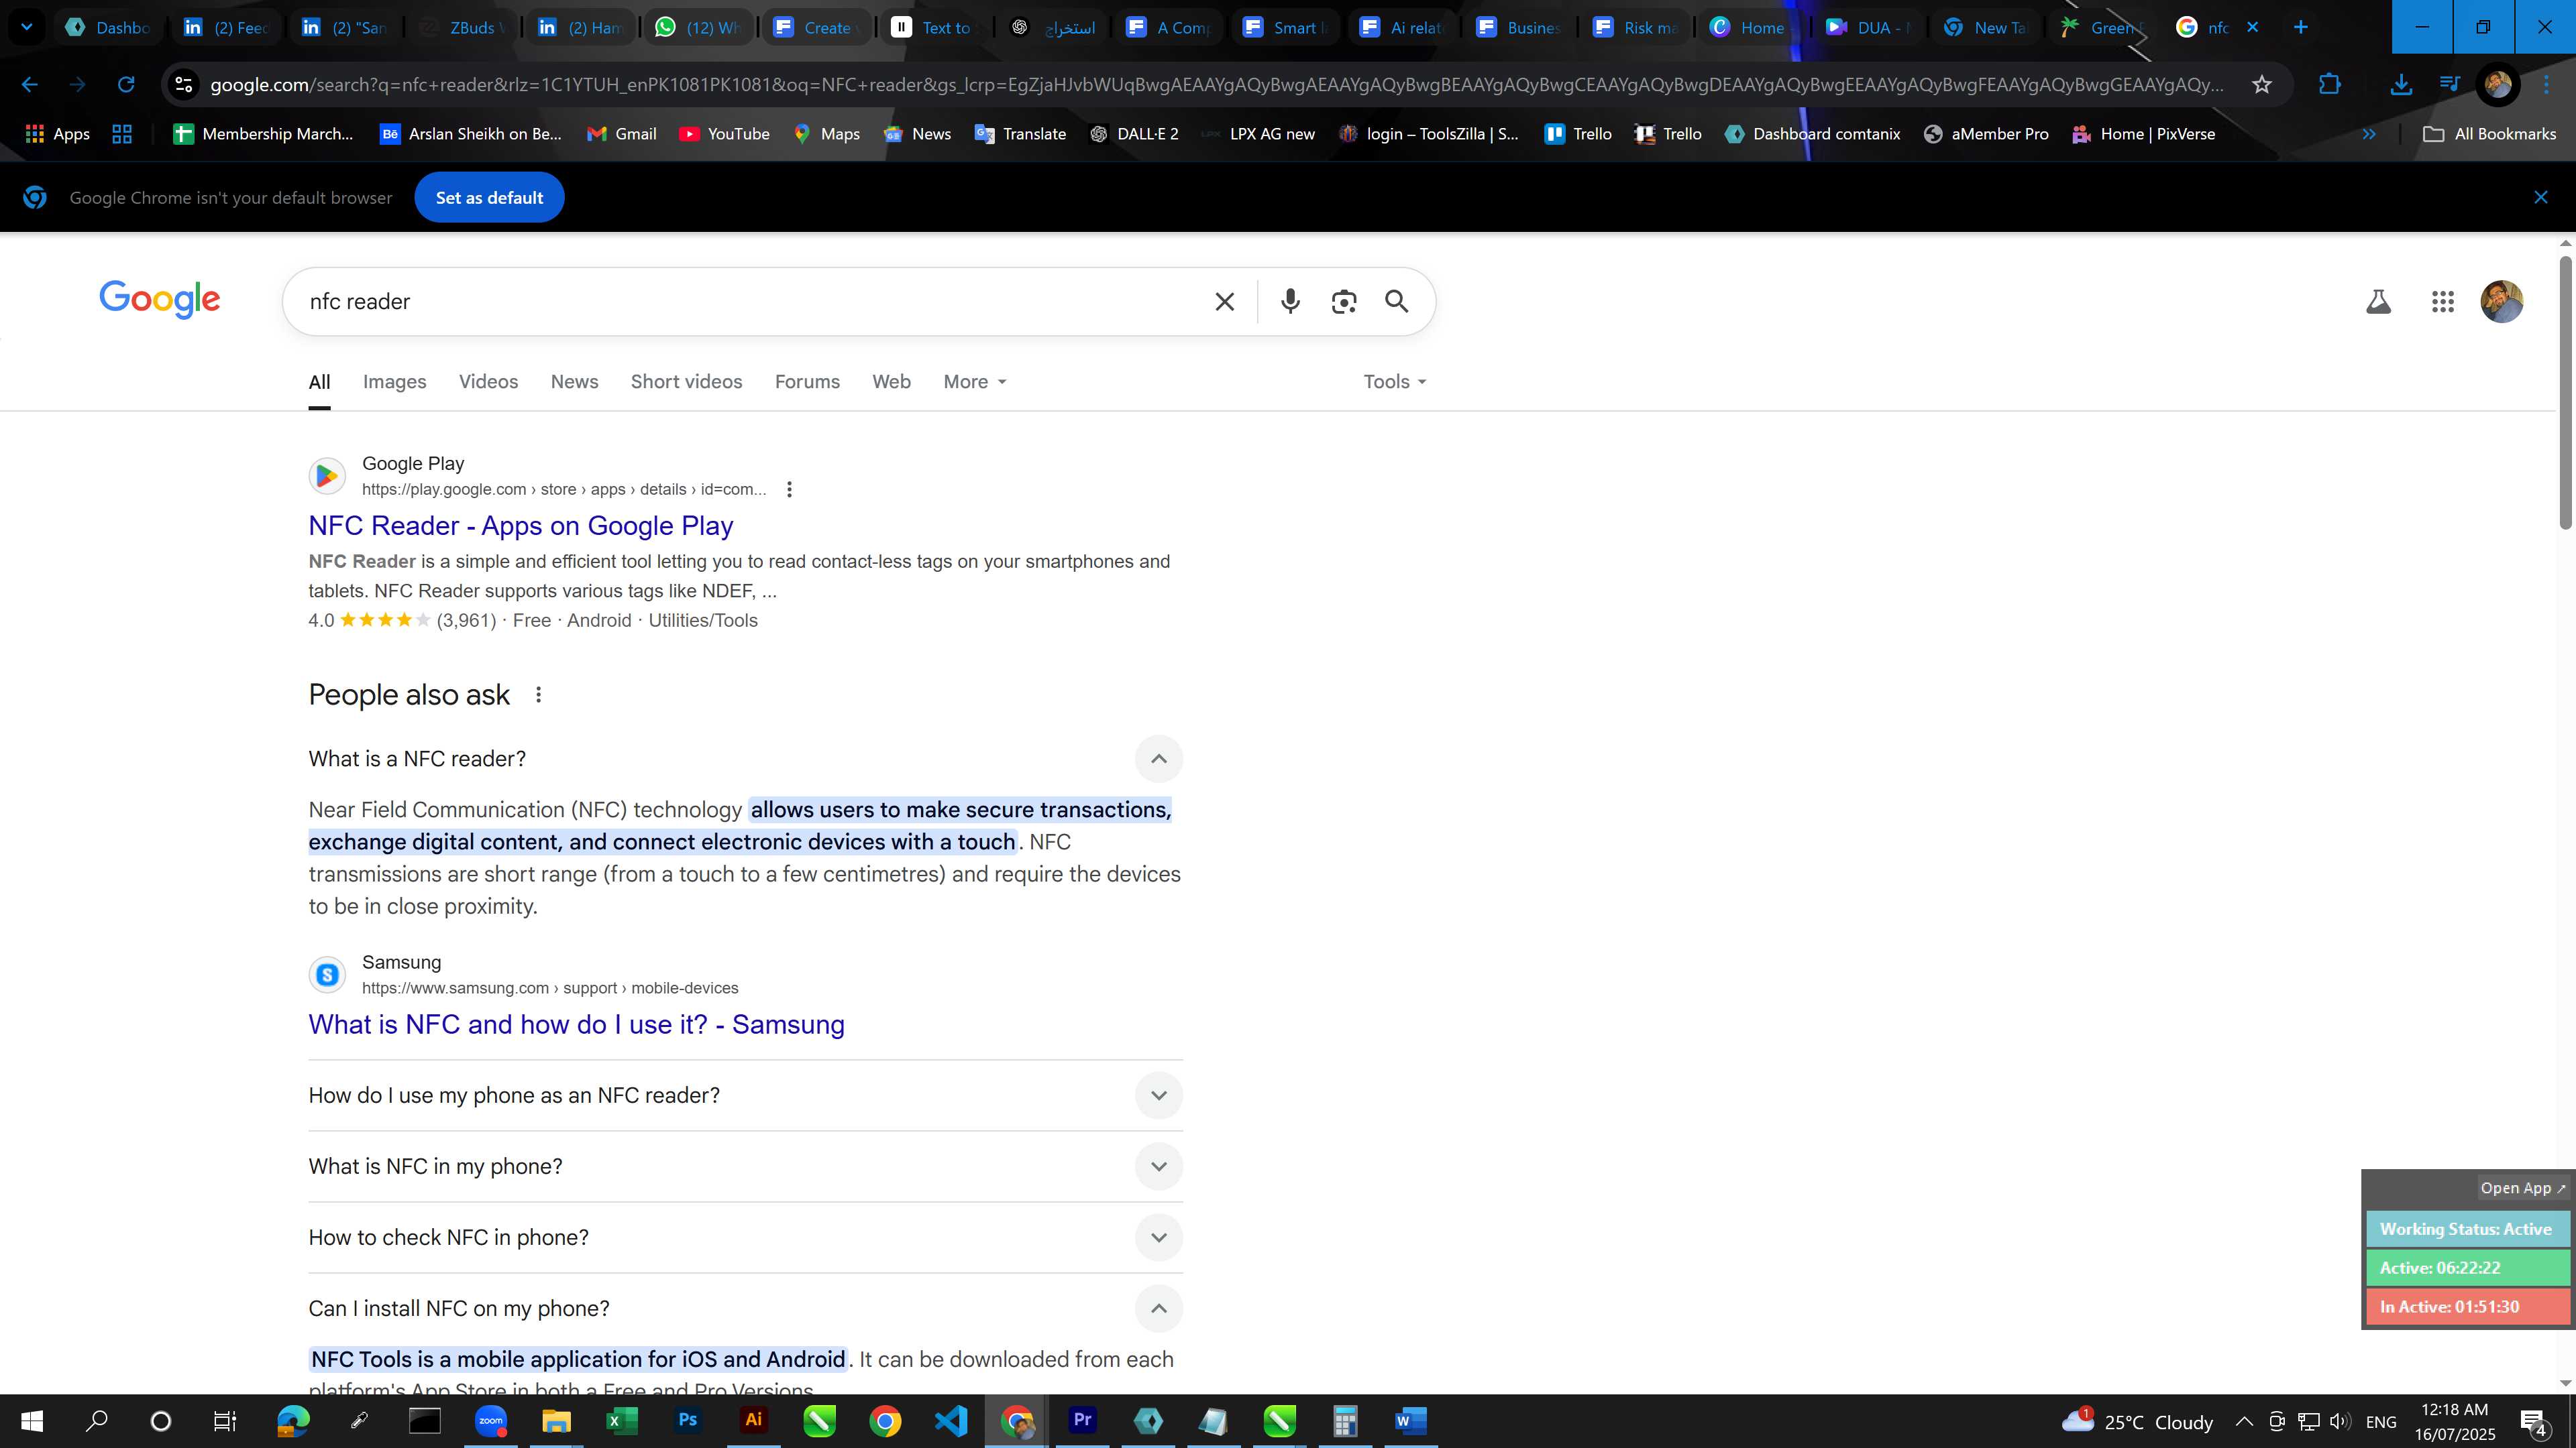
Task: Click Open App in the time tracker widget
Action: [x=2522, y=1188]
